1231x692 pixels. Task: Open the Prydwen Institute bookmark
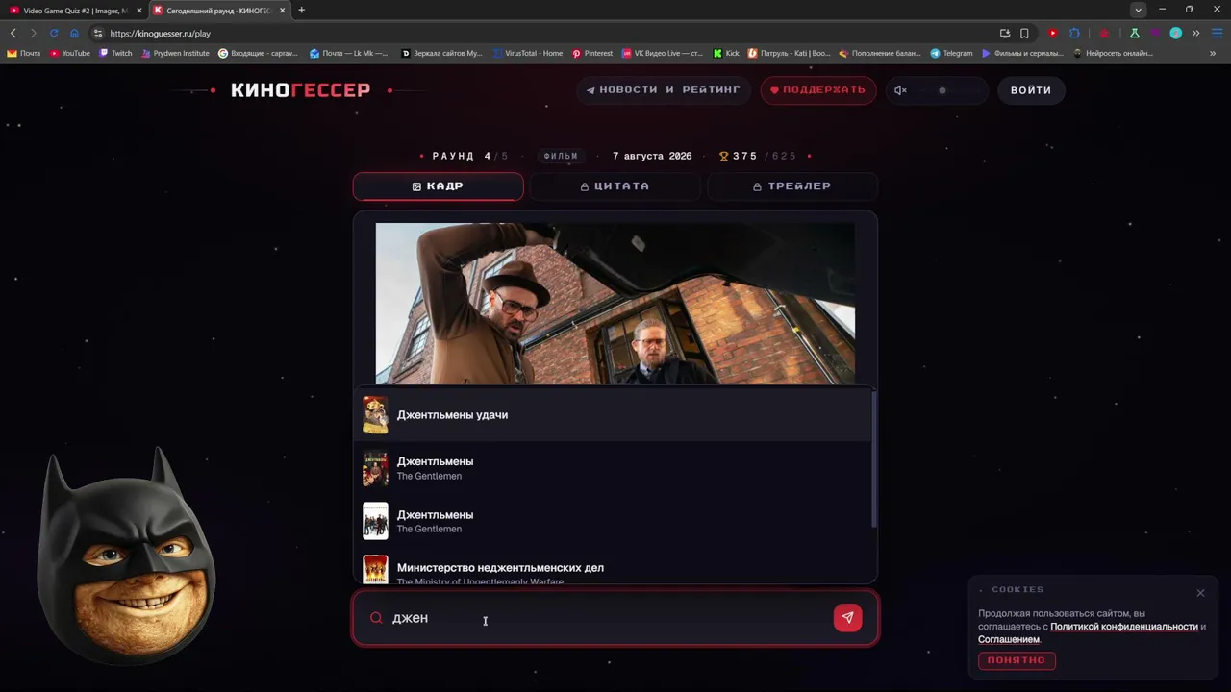[175, 54]
